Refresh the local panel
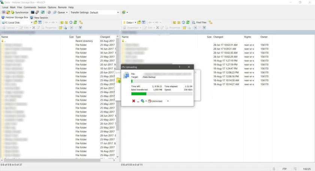Viewport: 315px width, 171px height. pos(75,22)
